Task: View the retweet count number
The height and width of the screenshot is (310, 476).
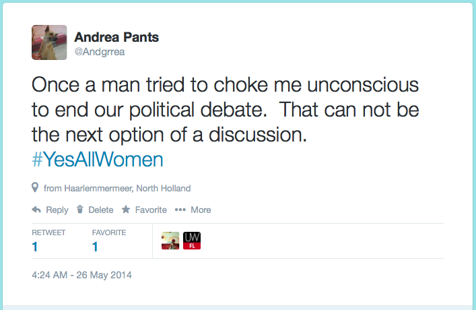Action: click(x=35, y=247)
